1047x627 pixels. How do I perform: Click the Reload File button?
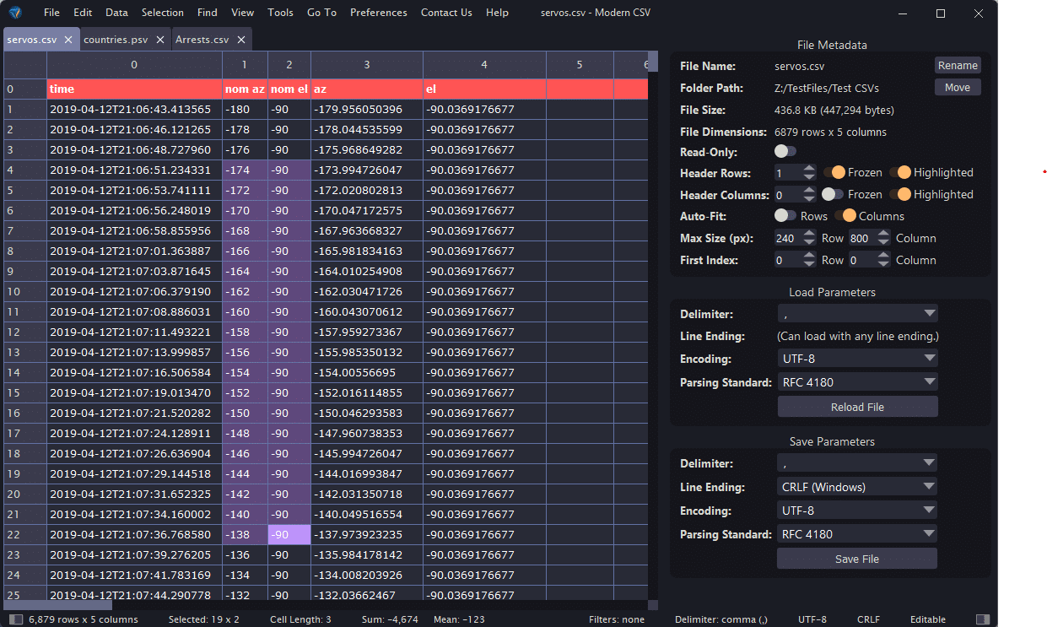point(857,406)
